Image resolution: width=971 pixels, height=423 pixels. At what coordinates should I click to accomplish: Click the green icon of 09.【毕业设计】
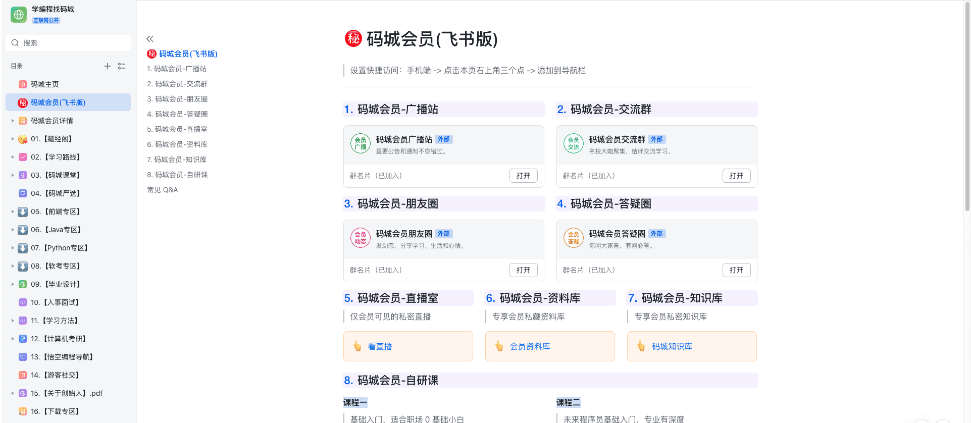pos(23,284)
